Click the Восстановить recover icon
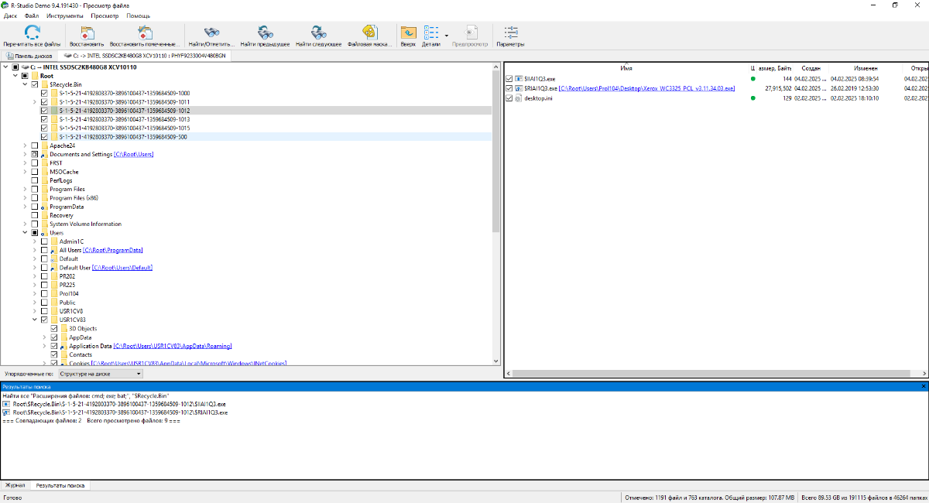Screen dimensions: 929x503 pyautogui.click(x=86, y=33)
